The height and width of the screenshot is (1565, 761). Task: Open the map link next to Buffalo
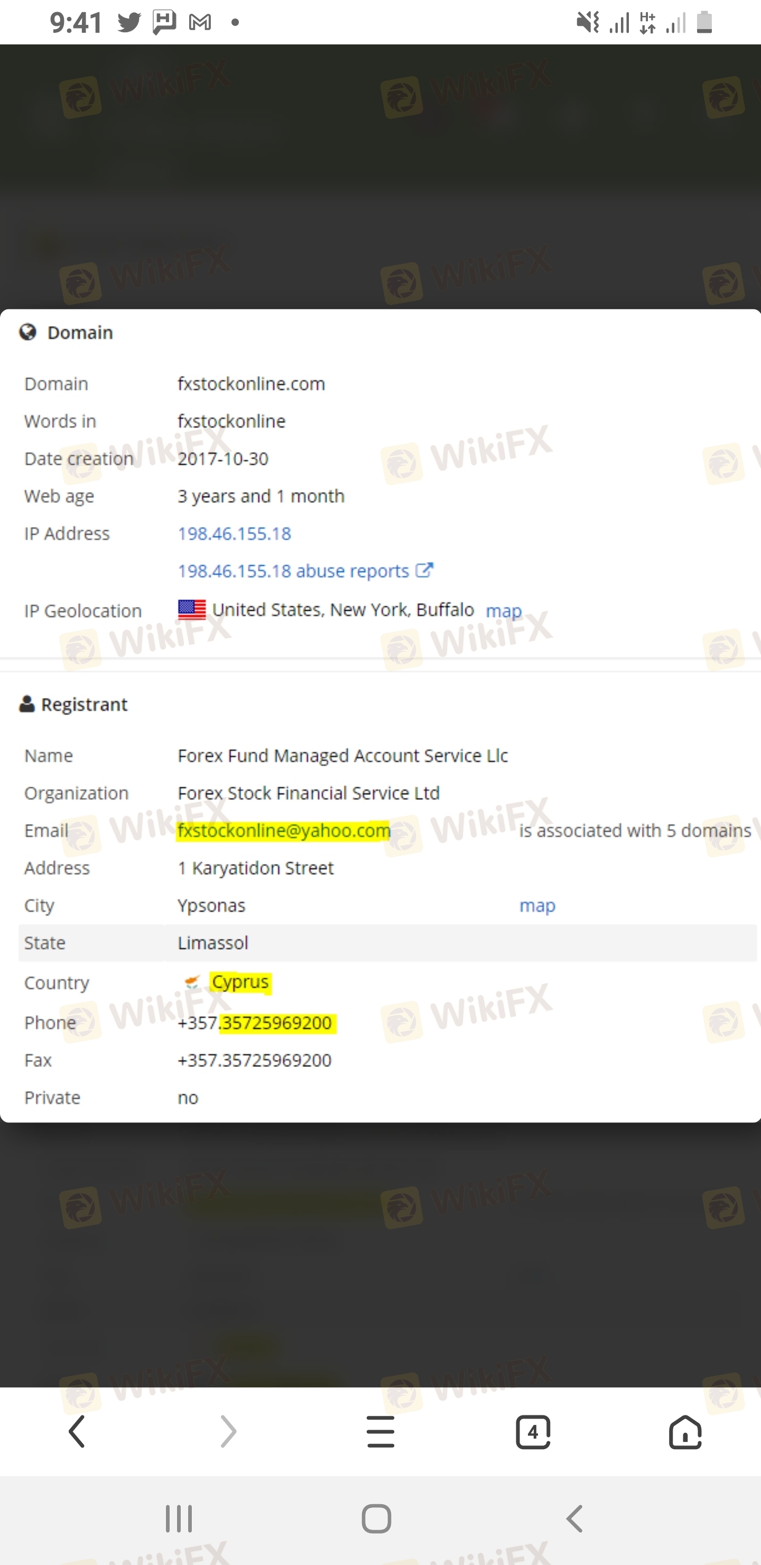pos(504,611)
